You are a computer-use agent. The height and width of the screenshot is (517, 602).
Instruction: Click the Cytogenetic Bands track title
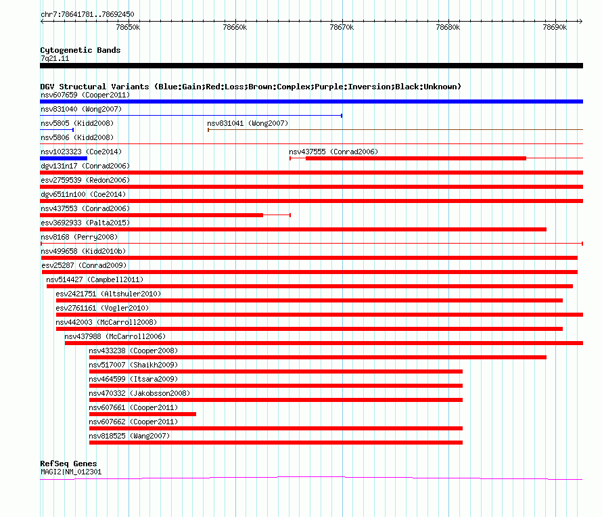[x=80, y=50]
